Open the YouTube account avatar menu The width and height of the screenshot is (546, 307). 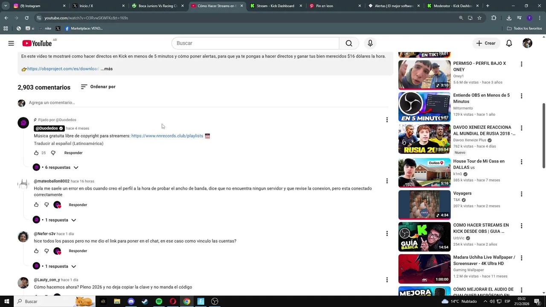[527, 43]
